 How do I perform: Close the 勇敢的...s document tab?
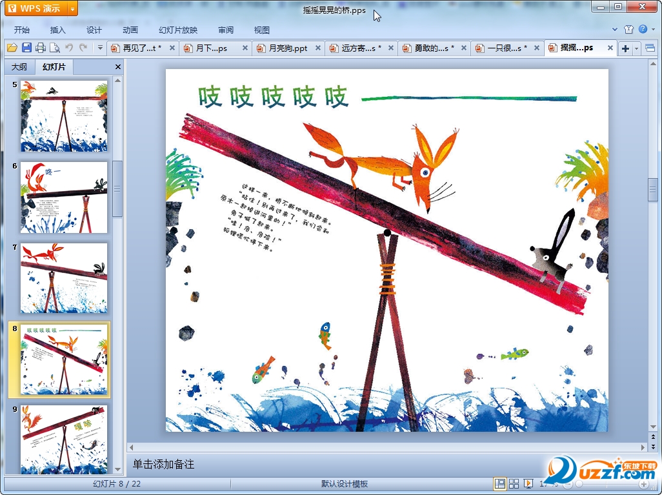[x=463, y=48]
